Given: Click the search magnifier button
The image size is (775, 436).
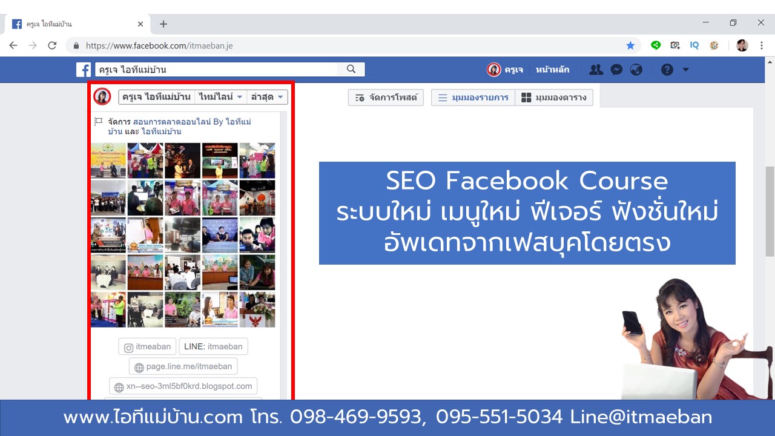Looking at the screenshot, I should click(351, 70).
